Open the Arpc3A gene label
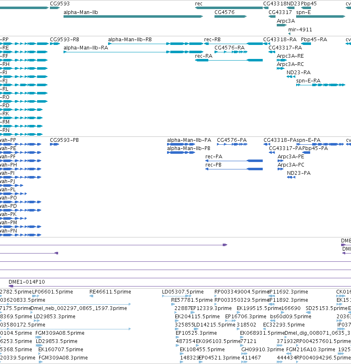This screenshot has height=364, width=351. tap(286, 21)
